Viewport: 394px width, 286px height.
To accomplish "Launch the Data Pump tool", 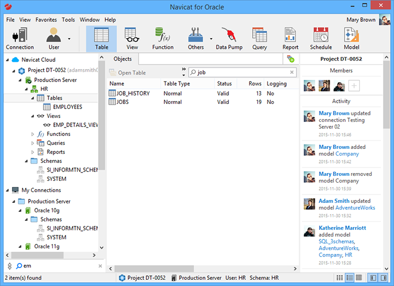I will click(x=229, y=39).
